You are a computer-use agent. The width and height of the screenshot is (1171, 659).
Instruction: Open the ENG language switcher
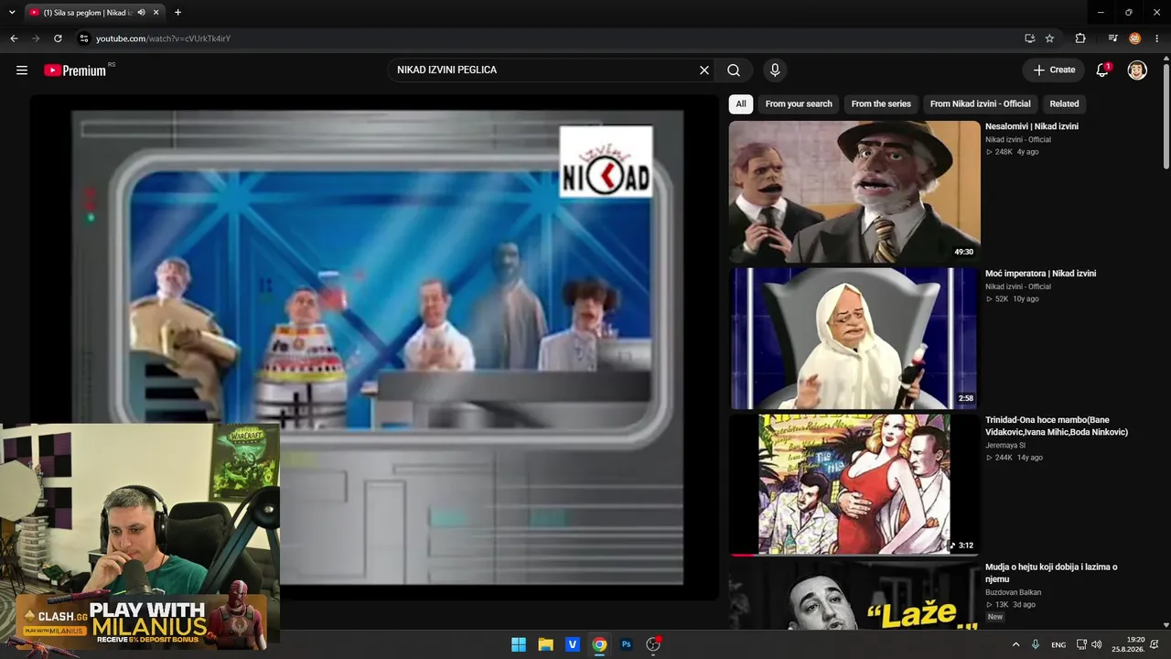pos(1058,645)
